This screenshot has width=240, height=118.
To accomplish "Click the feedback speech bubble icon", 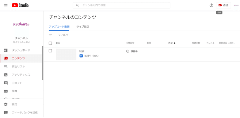I will point(6,113).
